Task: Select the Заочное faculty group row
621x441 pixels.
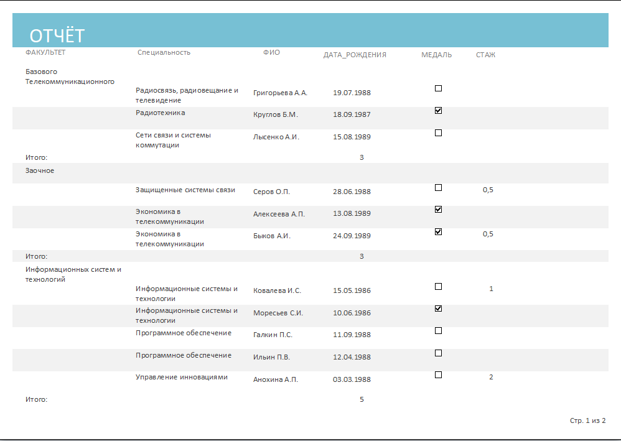Action: 310,173
